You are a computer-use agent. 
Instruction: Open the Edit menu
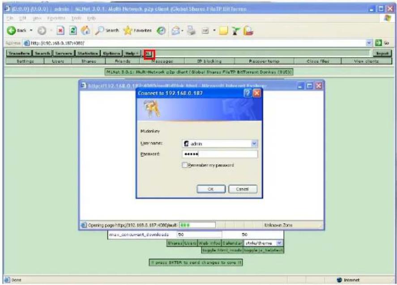tap(22, 18)
